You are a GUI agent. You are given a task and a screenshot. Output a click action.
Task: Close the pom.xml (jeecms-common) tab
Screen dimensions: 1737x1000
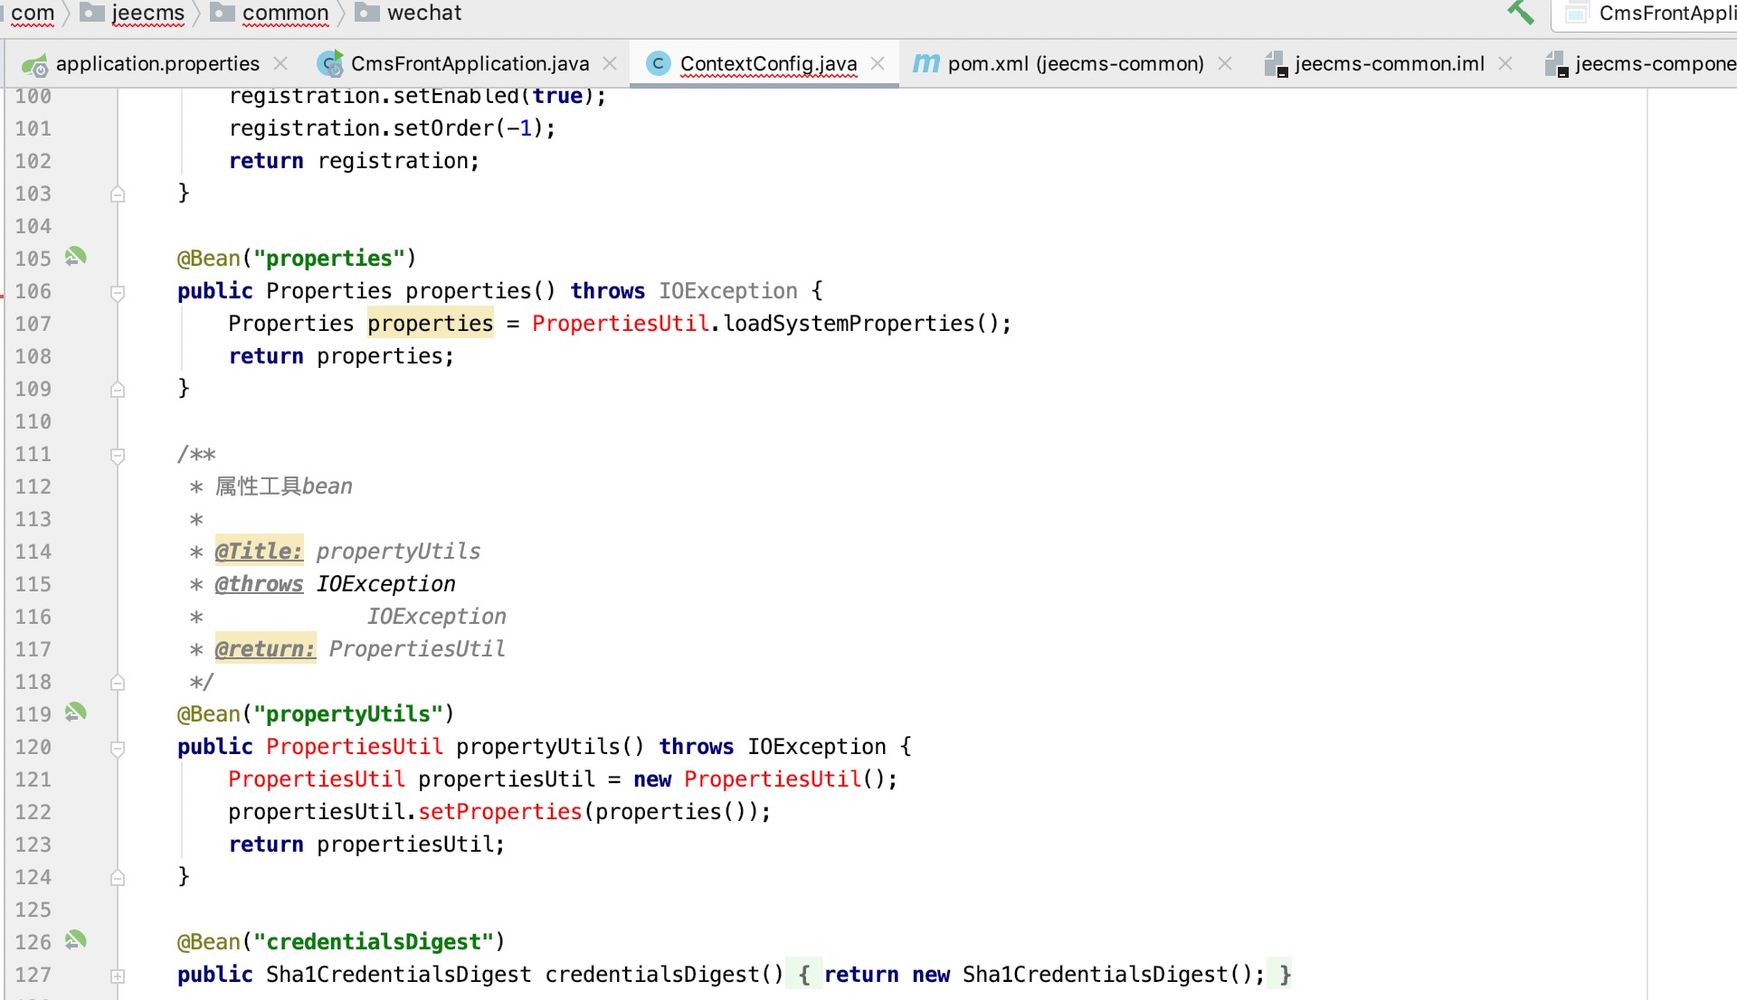coord(1225,63)
